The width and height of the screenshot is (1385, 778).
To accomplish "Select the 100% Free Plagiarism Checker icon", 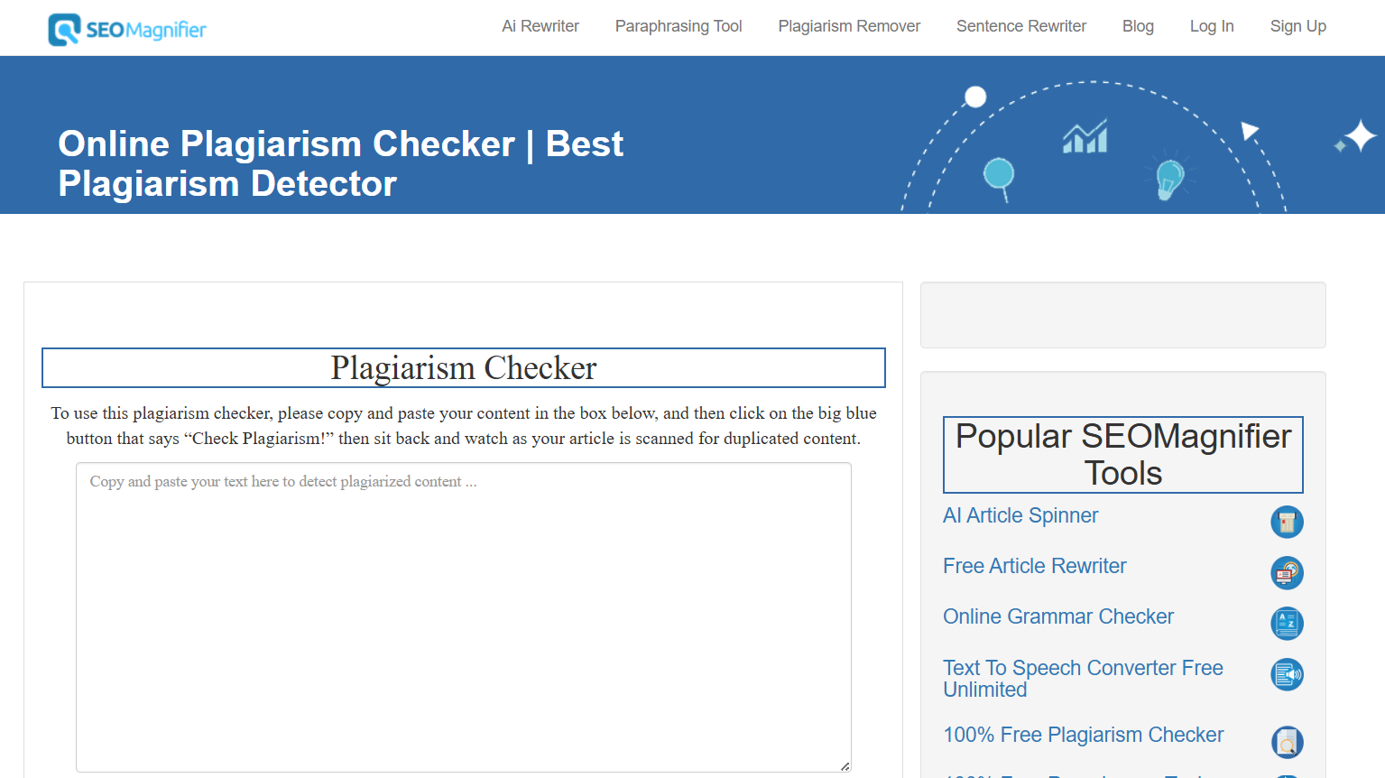I will 1287,742.
